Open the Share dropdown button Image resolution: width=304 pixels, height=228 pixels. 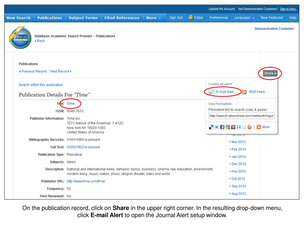270,73
